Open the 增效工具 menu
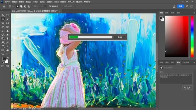Image resolution: width=196 pixels, height=110 pixels. point(71,2)
